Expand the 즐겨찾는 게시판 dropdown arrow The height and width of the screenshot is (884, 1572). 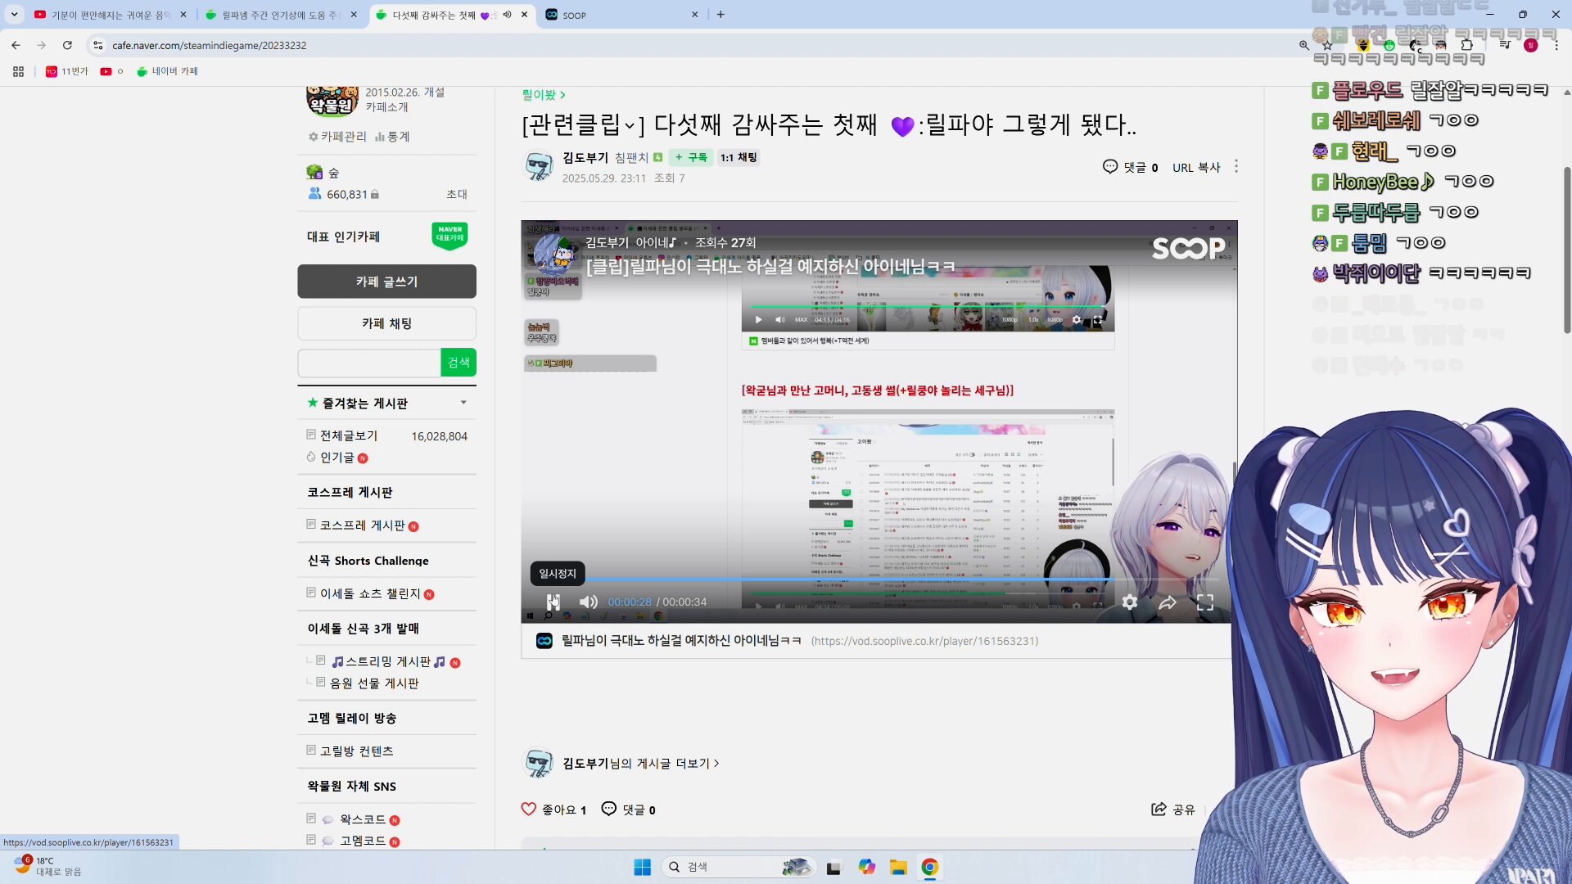point(463,403)
